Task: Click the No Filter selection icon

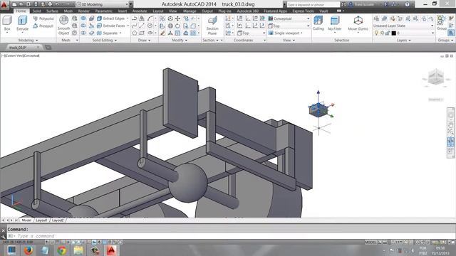Action: (335, 23)
